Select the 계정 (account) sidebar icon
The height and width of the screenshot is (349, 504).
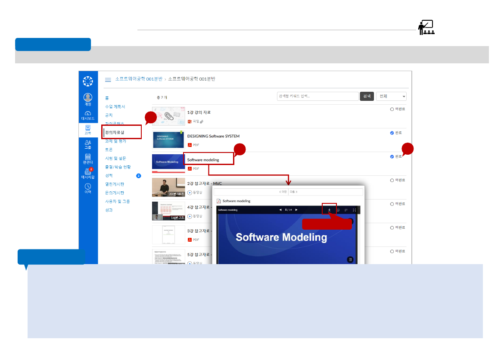(88, 97)
